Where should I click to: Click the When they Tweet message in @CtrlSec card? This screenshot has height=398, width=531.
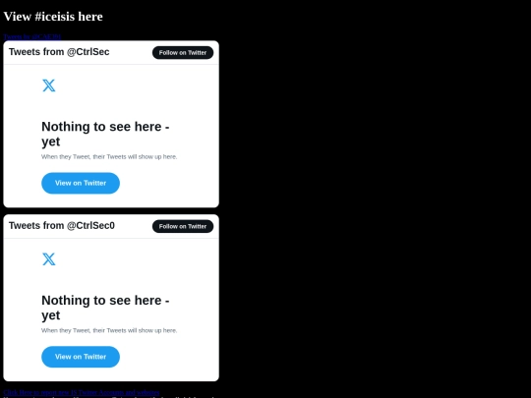tap(109, 156)
